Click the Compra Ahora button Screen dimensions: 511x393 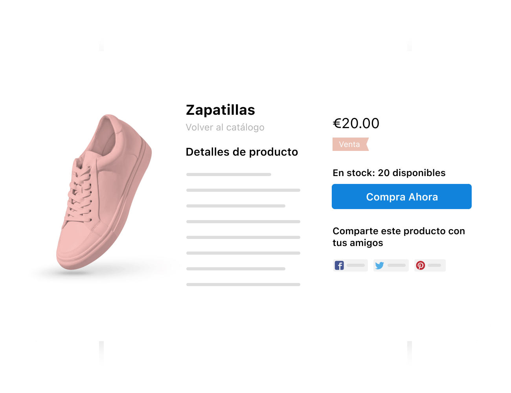(x=402, y=196)
